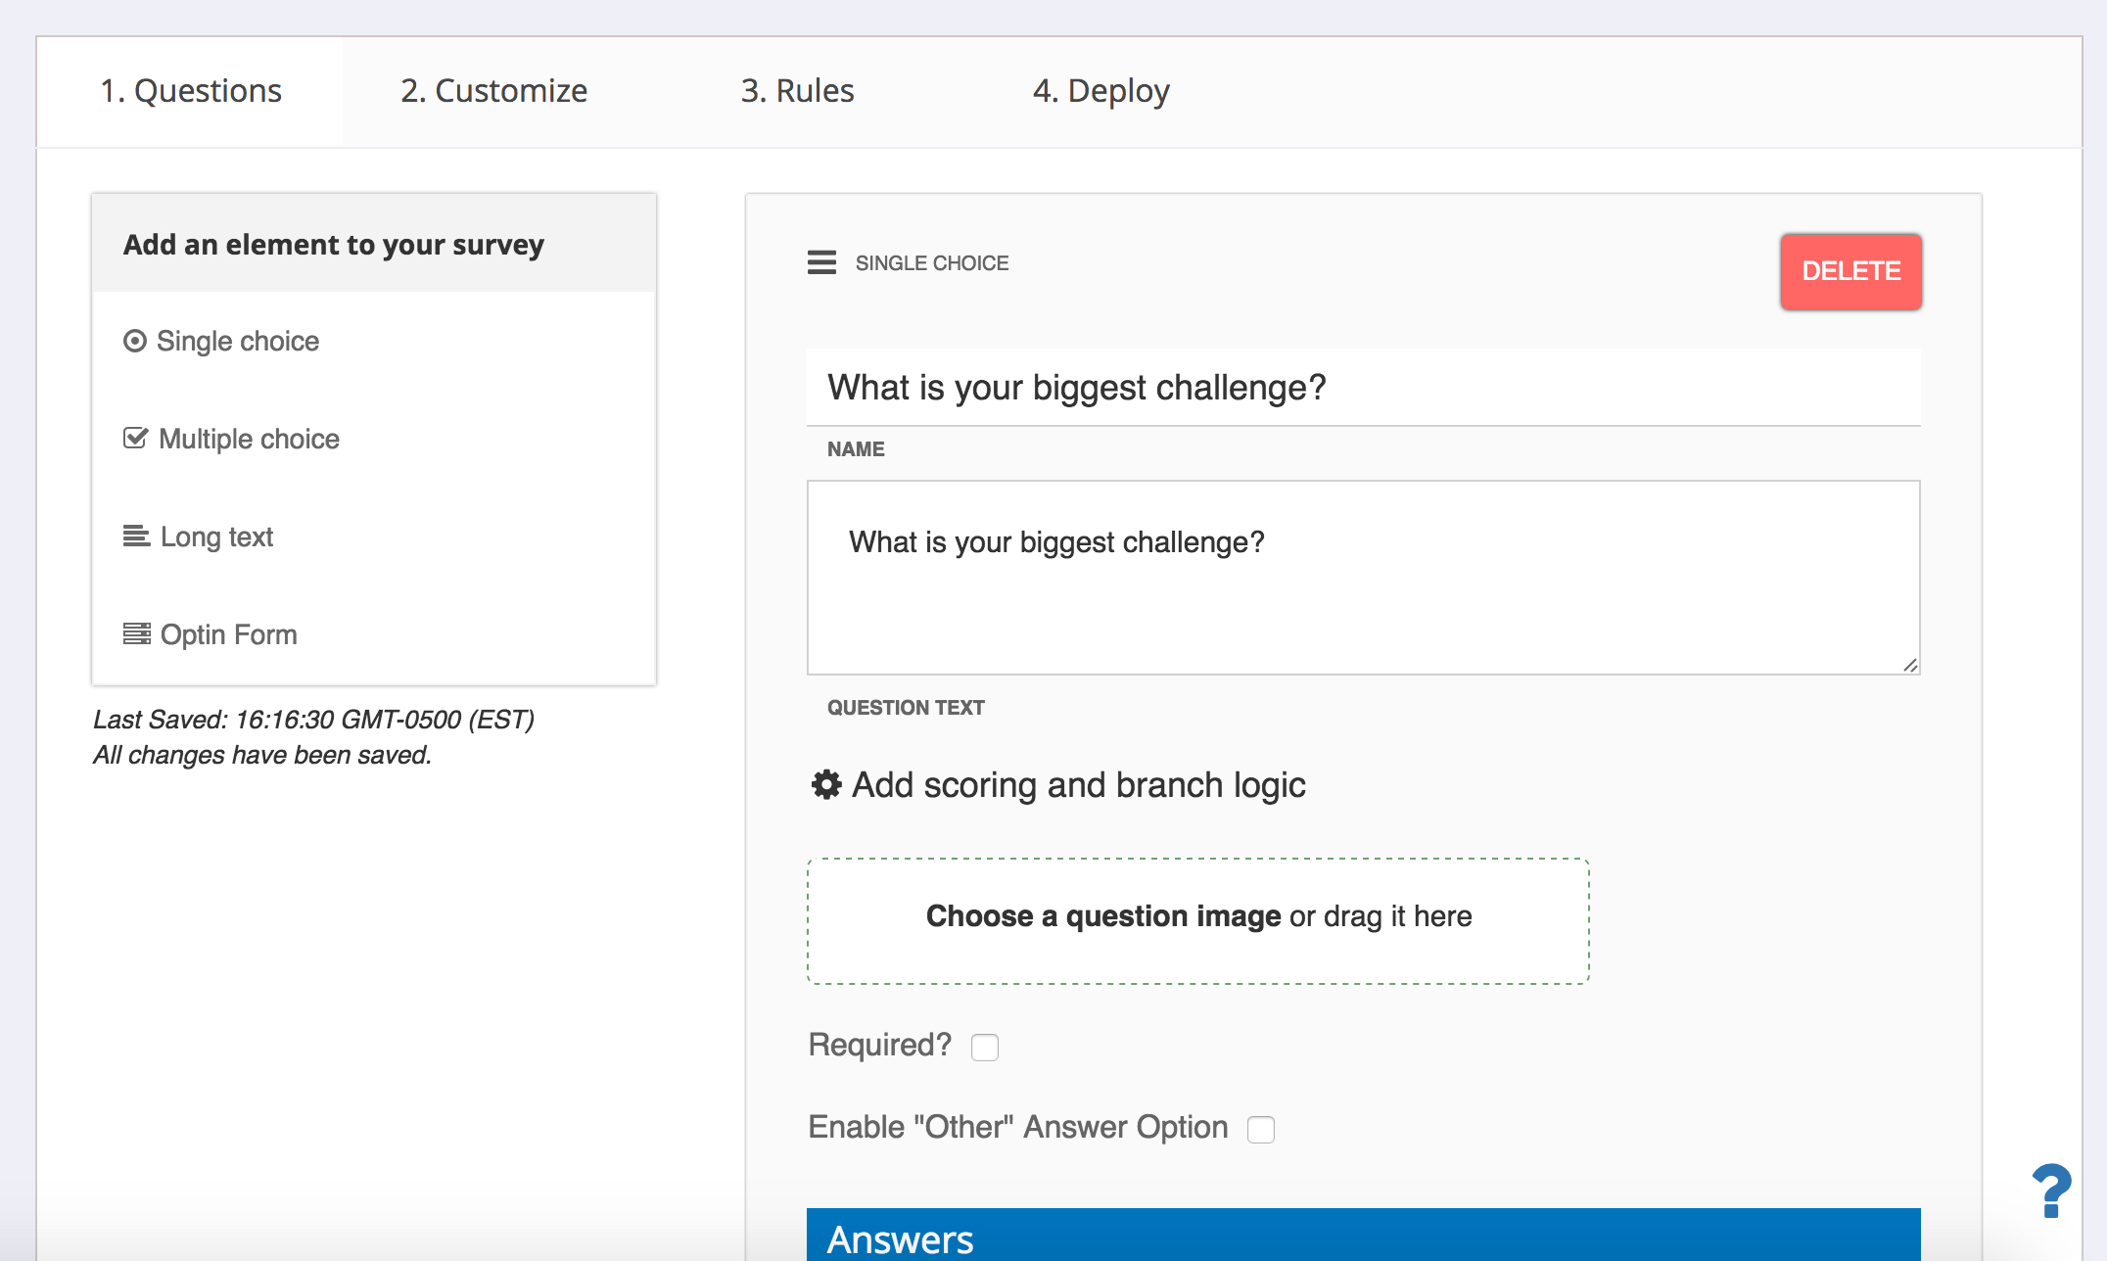Enable the "Other" Answer Option checkbox
Viewport: 2107px width, 1261px height.
[1261, 1130]
